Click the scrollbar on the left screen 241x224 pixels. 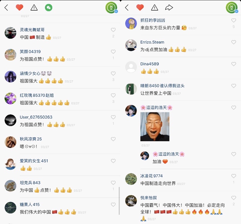[119, 201]
